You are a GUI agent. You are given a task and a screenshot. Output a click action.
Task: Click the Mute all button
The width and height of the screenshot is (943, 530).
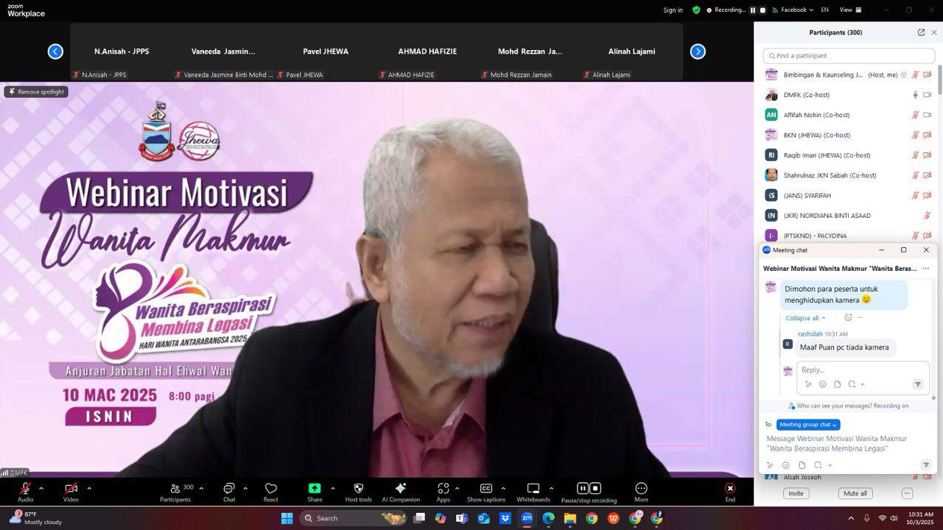pos(855,493)
